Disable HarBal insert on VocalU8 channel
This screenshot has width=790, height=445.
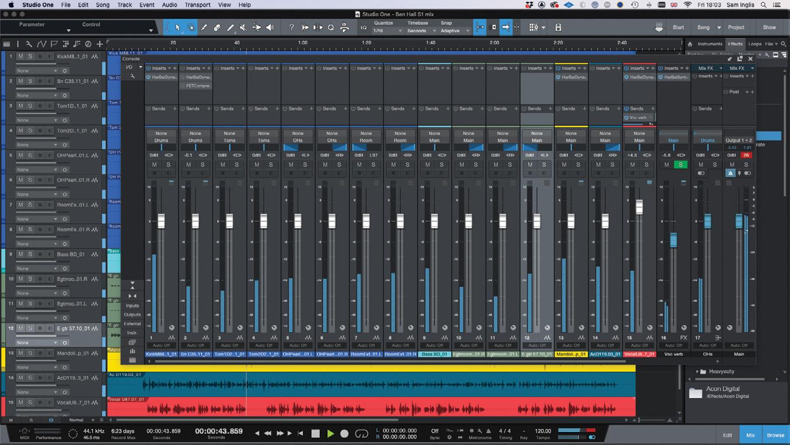coord(627,77)
